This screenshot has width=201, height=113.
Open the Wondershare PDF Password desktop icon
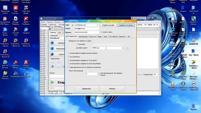click(5, 21)
